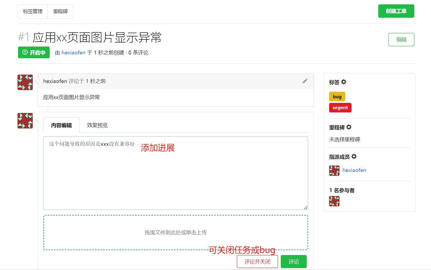Switch to the 效果预览 tab
Image resolution: width=431 pixels, height=270 pixels.
pyautogui.click(x=97, y=125)
